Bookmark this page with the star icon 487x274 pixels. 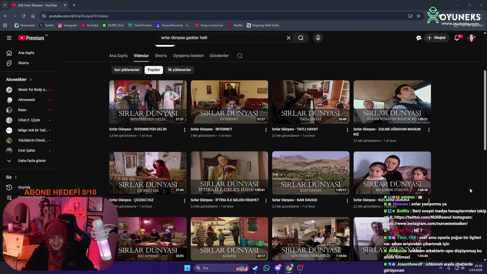click(x=419, y=16)
